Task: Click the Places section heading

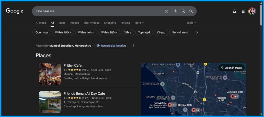Action: (x=43, y=56)
